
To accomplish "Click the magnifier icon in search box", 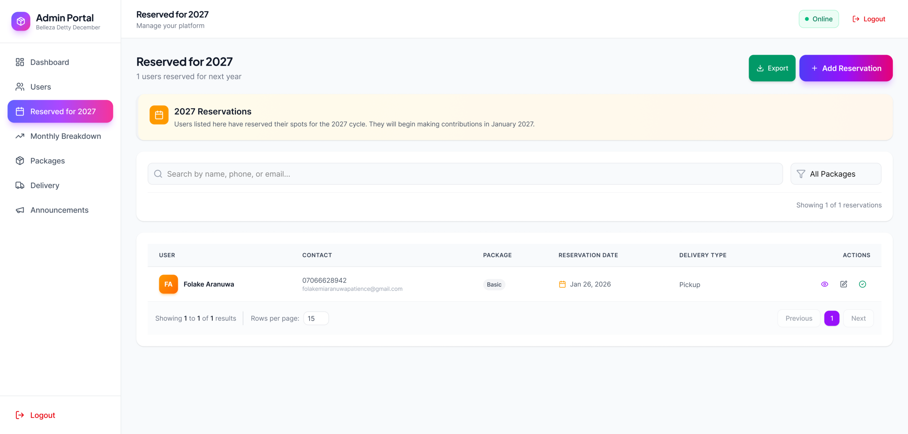I will click(158, 174).
